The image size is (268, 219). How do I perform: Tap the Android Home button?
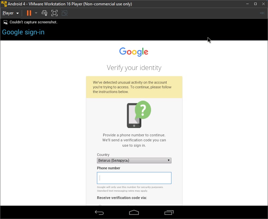pos(134,212)
